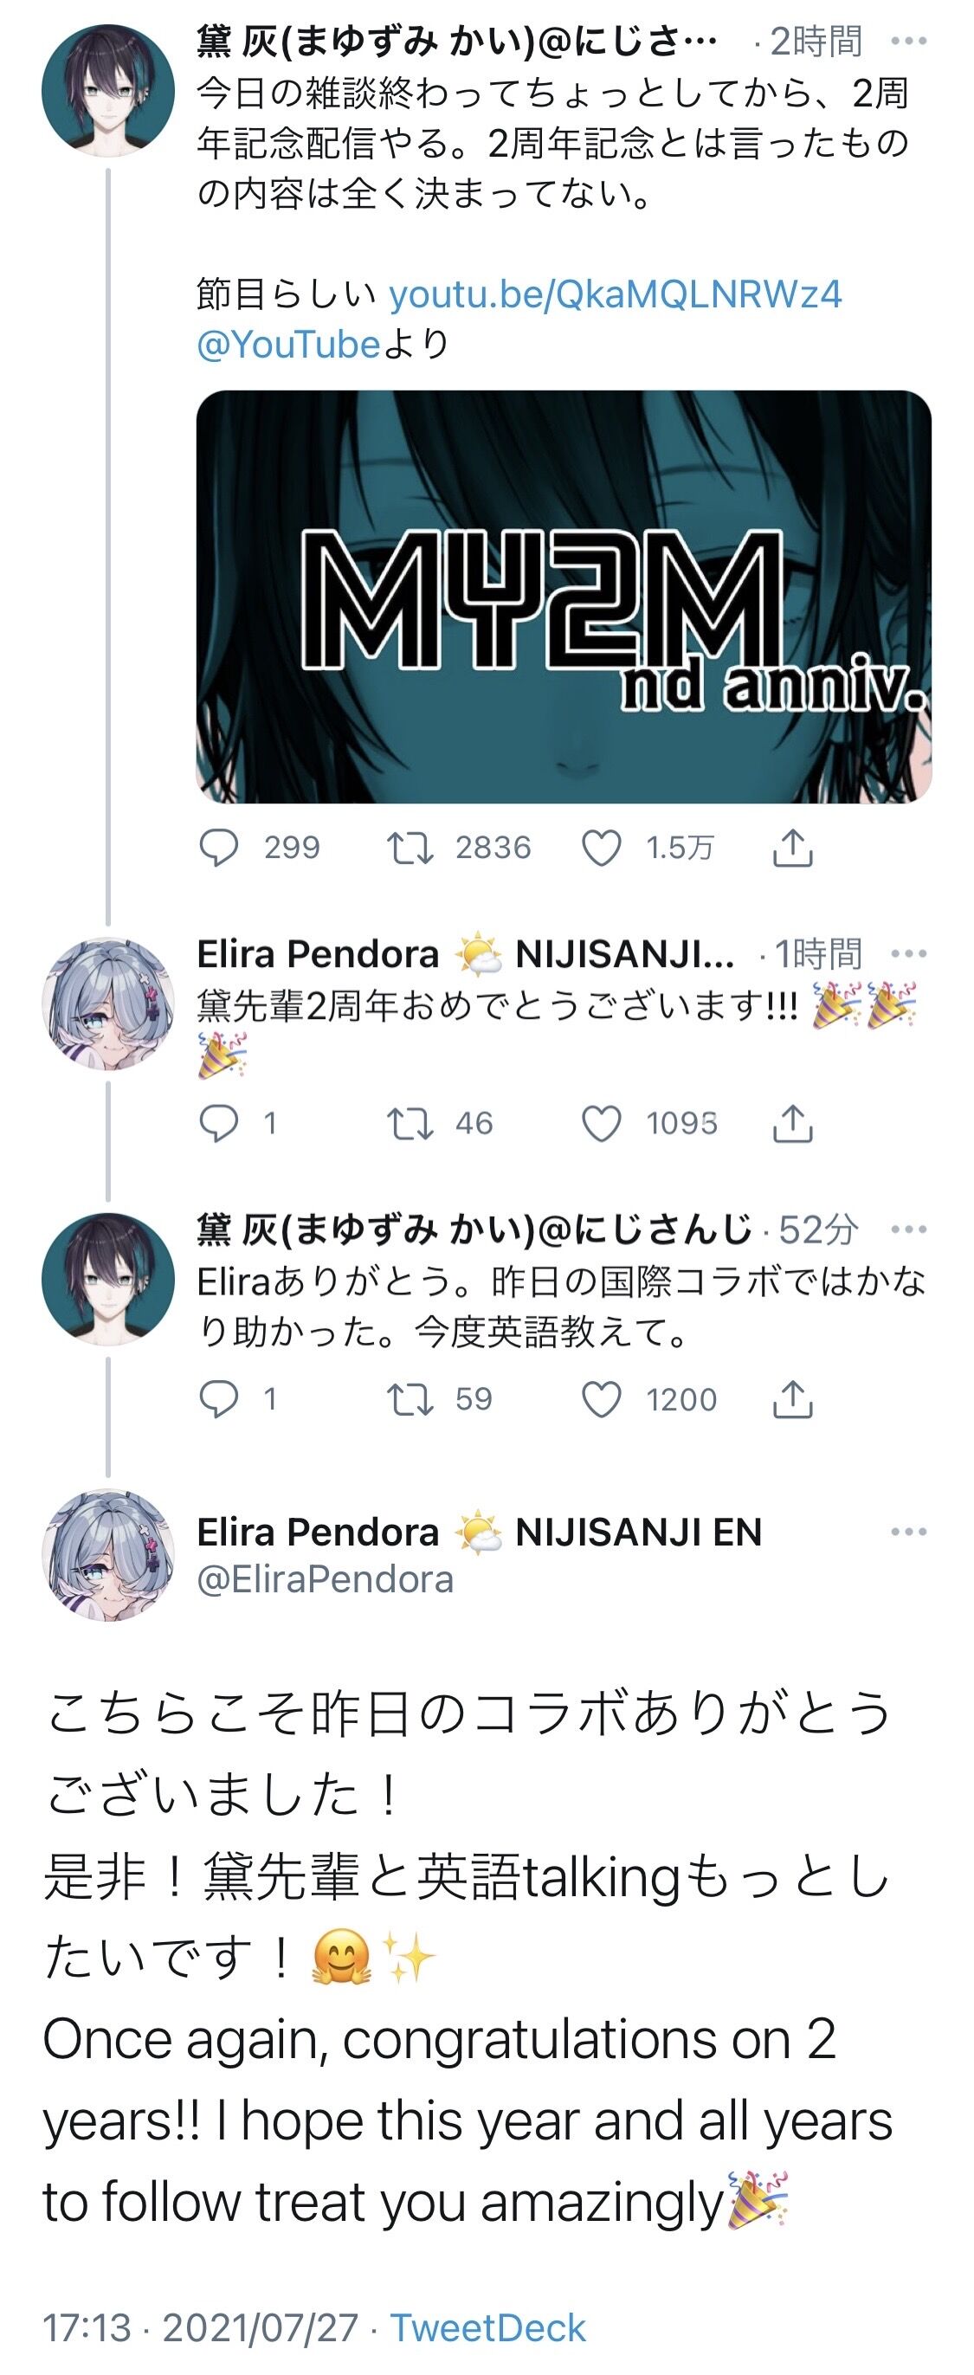974x2375 pixels.
Task: Reply to the 2nd anniversary stream tweet
Action: click(219, 849)
